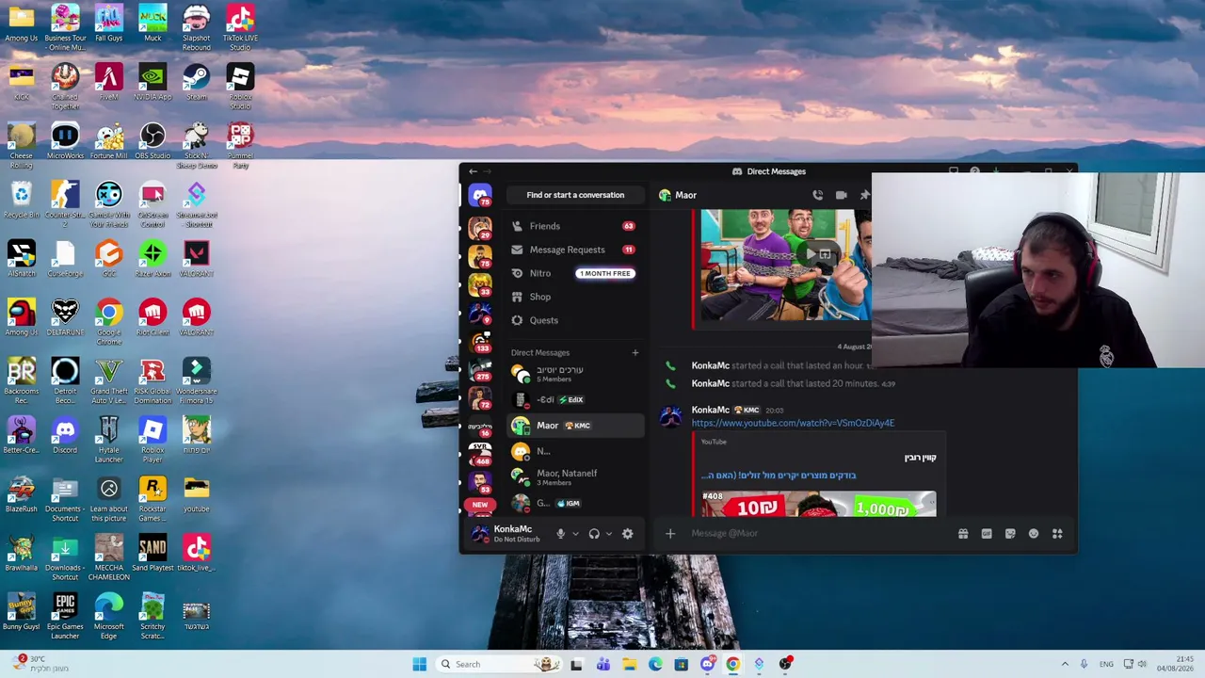Select the Razer Axon desktop icon
This screenshot has height=678, width=1205.
coord(153,259)
